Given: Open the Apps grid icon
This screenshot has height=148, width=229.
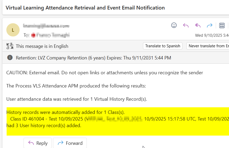Looking at the screenshot, I should pos(222,25).
